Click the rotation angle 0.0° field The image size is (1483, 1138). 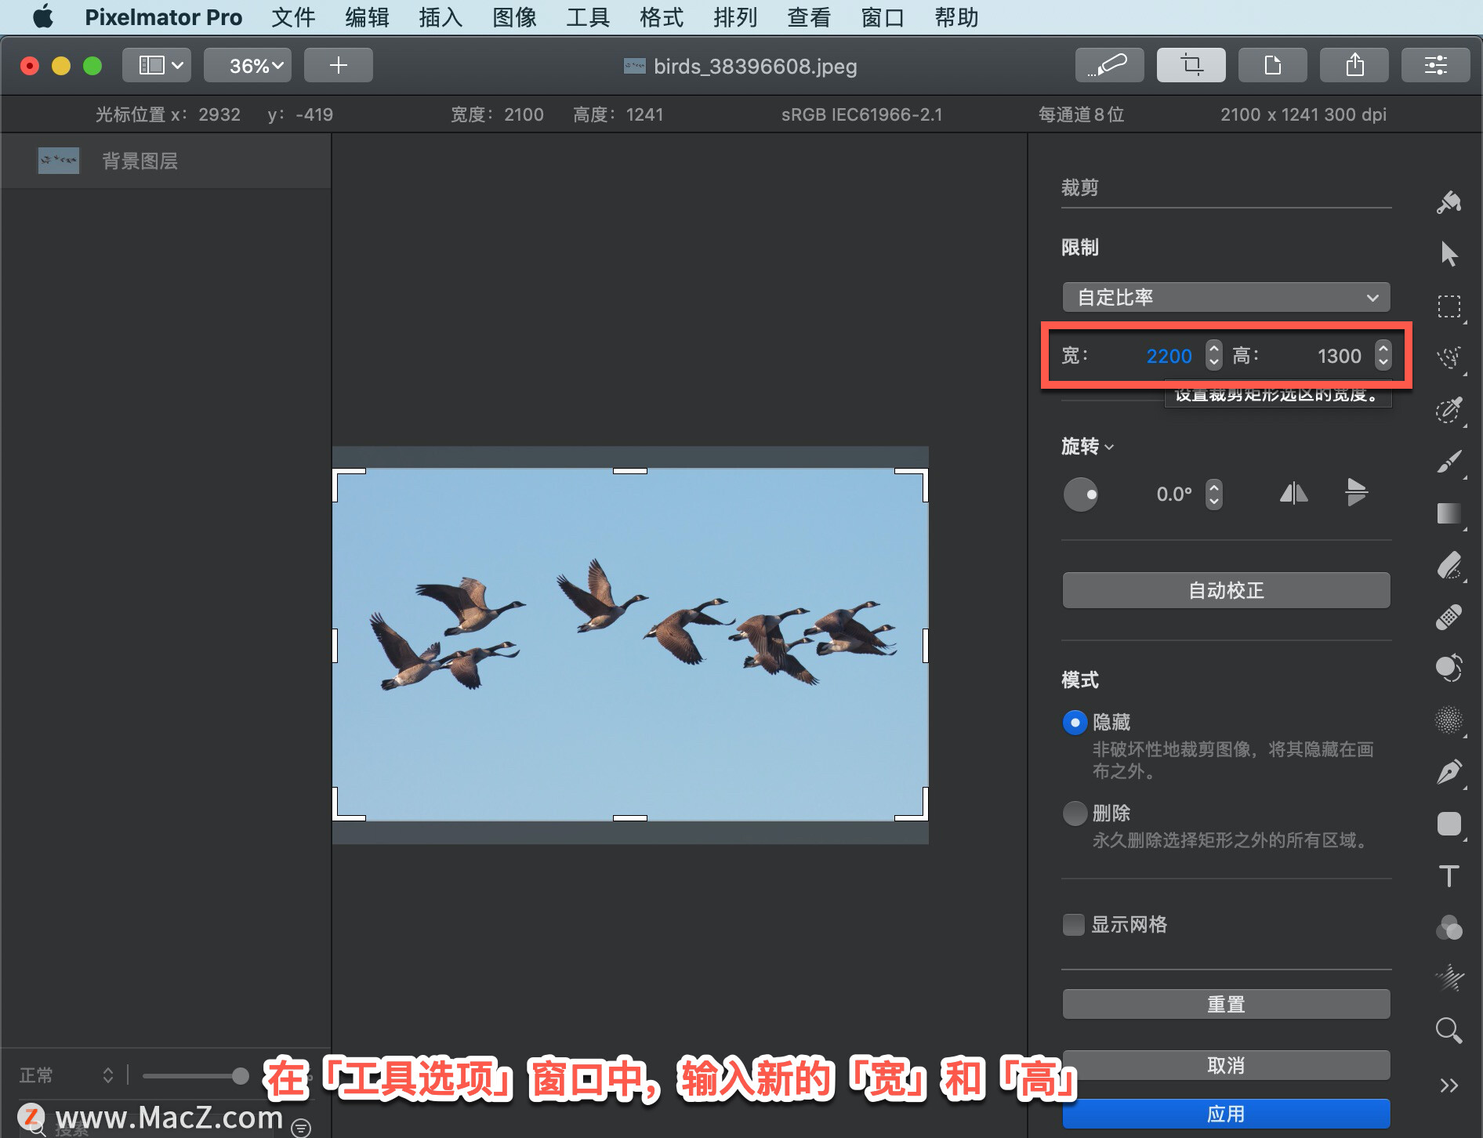[x=1174, y=494]
